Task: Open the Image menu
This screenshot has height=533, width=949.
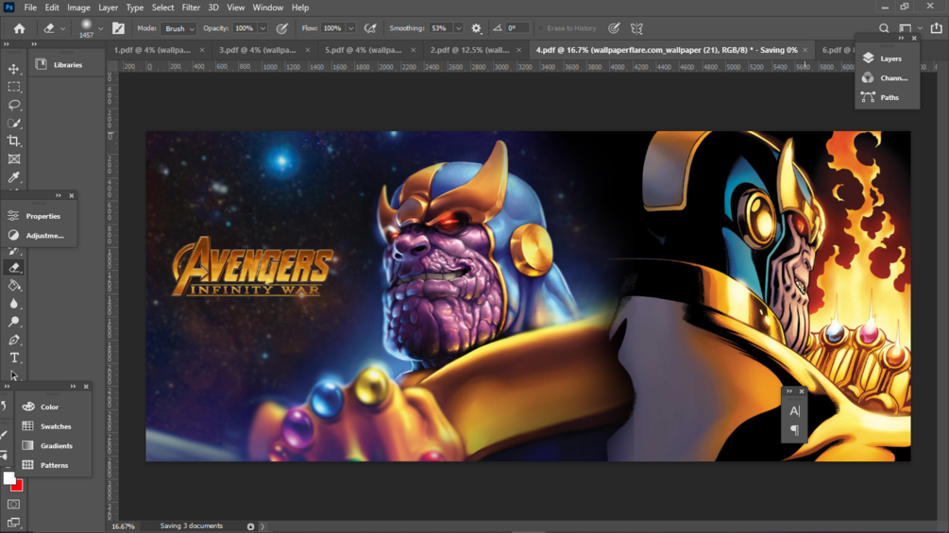Action: tap(78, 8)
